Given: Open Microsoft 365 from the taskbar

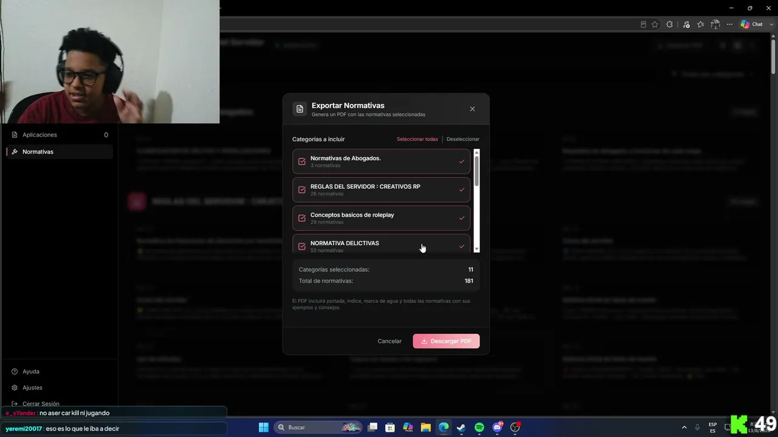Looking at the screenshot, I should (x=408, y=427).
